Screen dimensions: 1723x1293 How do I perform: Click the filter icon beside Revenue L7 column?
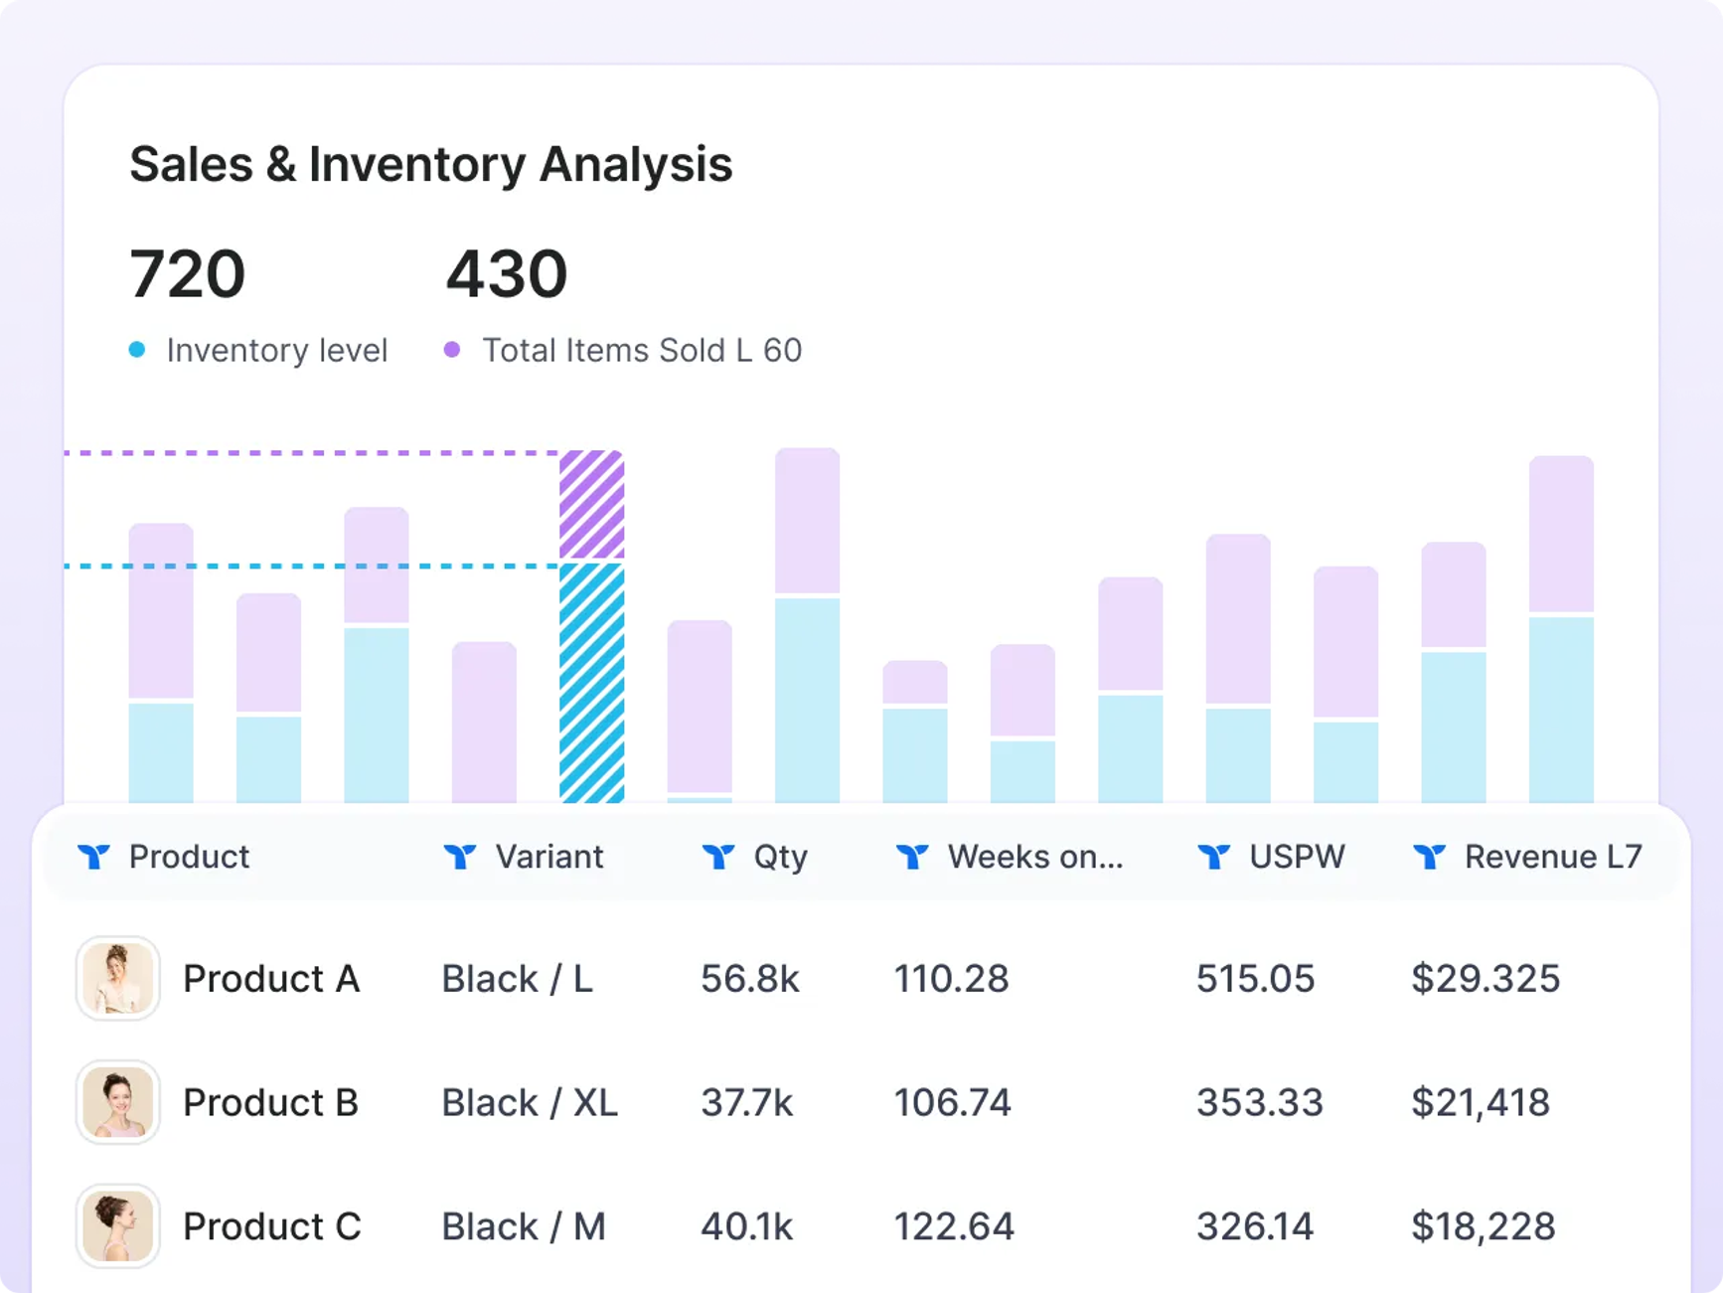1429,856
